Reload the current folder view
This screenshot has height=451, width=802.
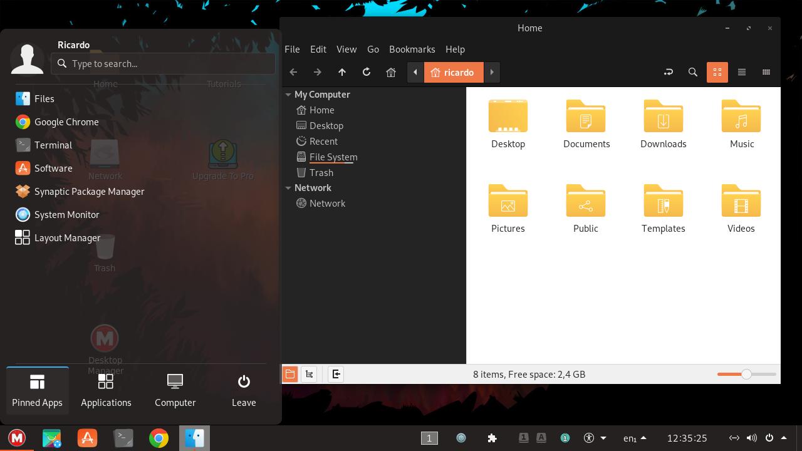coord(367,72)
